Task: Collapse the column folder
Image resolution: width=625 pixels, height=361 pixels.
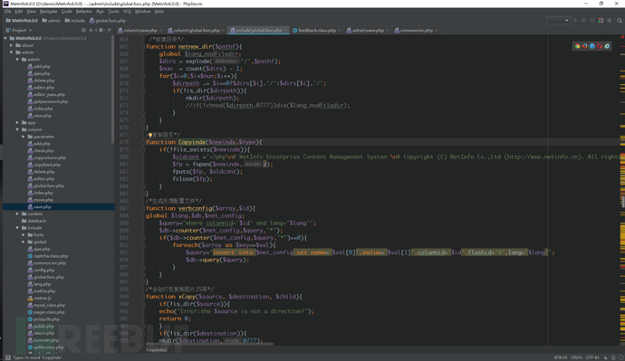Action: (x=17, y=129)
